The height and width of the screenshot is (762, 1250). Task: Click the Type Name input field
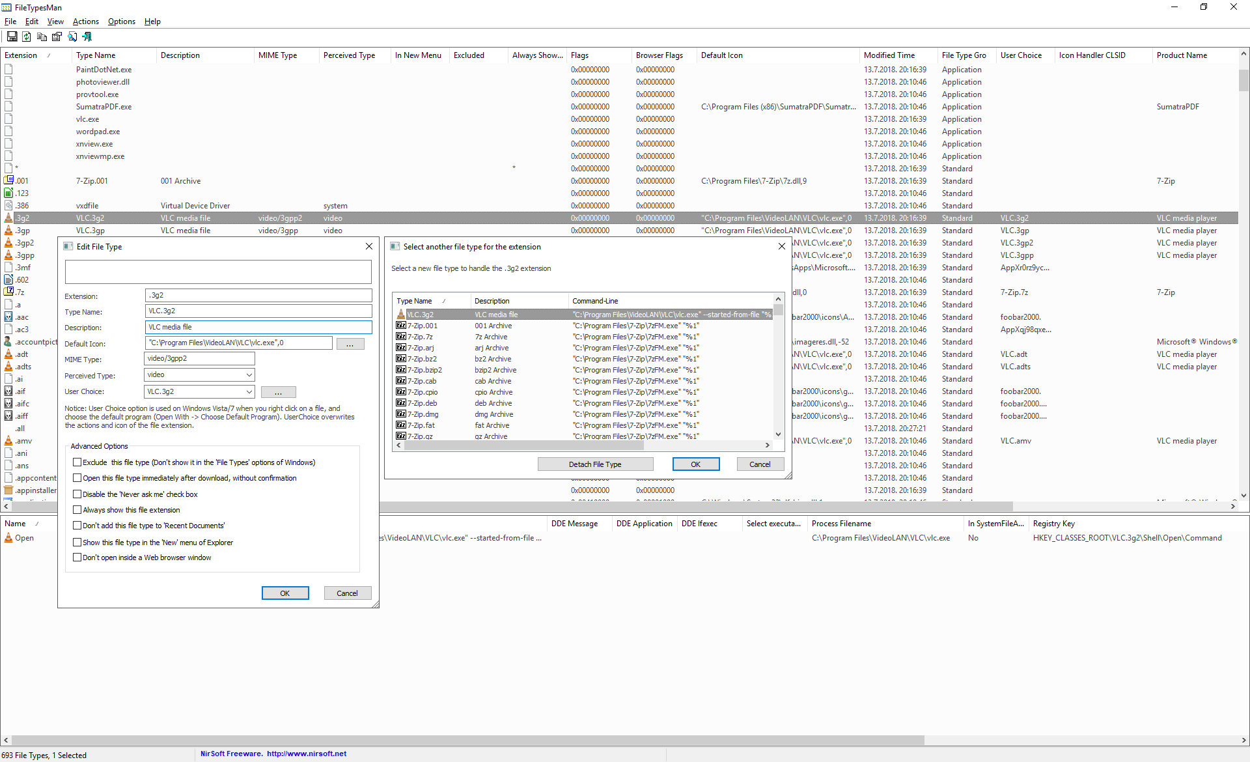[258, 311]
